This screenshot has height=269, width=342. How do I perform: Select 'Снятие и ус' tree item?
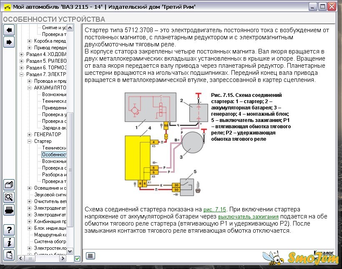[x=54, y=28]
